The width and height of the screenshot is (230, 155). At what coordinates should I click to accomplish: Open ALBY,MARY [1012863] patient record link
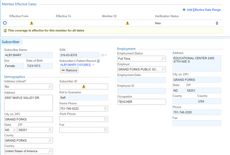point(75,65)
